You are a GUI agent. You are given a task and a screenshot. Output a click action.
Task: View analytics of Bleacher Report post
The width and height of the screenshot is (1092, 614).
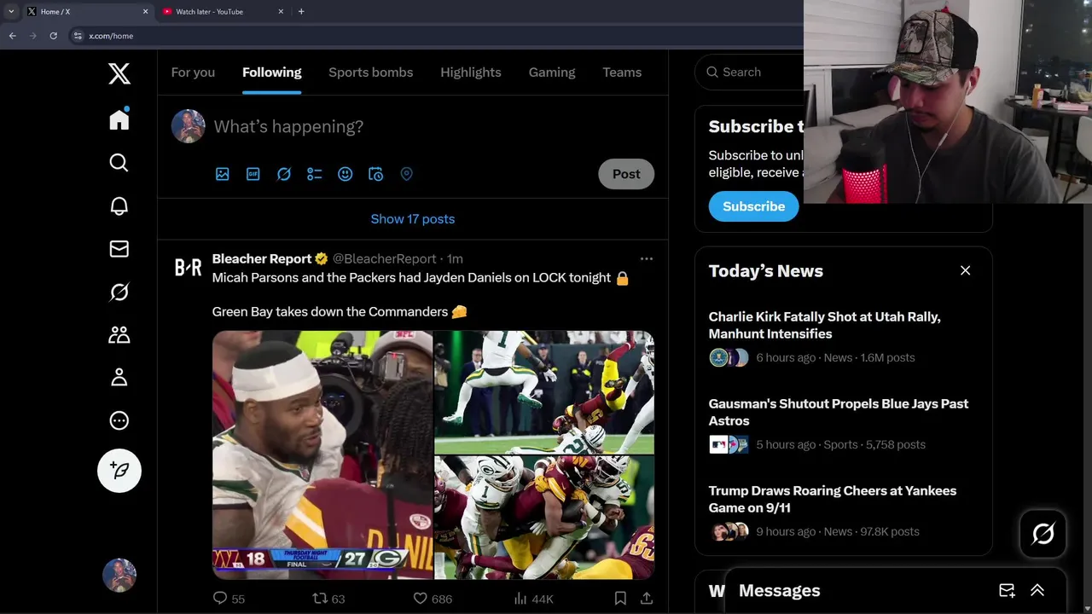(x=534, y=599)
